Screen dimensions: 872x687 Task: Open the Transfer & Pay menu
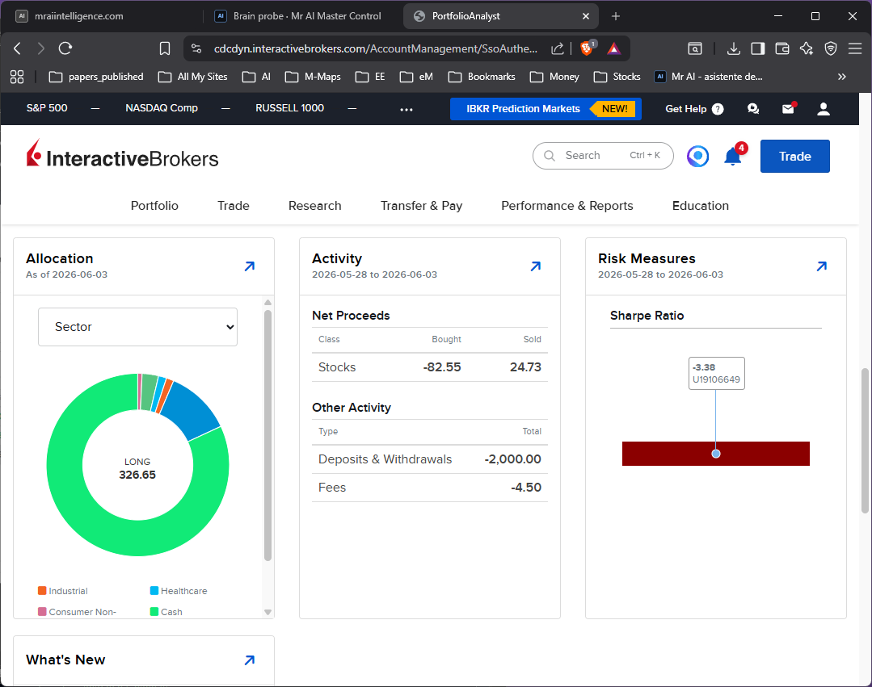tap(422, 206)
